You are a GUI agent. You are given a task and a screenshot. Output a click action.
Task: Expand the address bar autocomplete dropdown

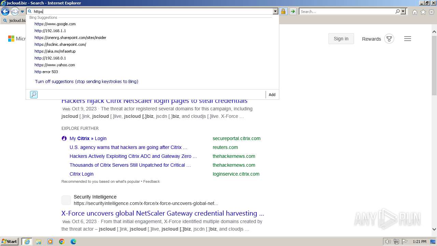(276, 11)
